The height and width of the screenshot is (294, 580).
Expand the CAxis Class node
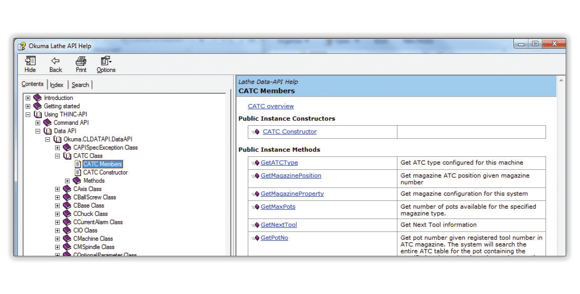[57, 189]
